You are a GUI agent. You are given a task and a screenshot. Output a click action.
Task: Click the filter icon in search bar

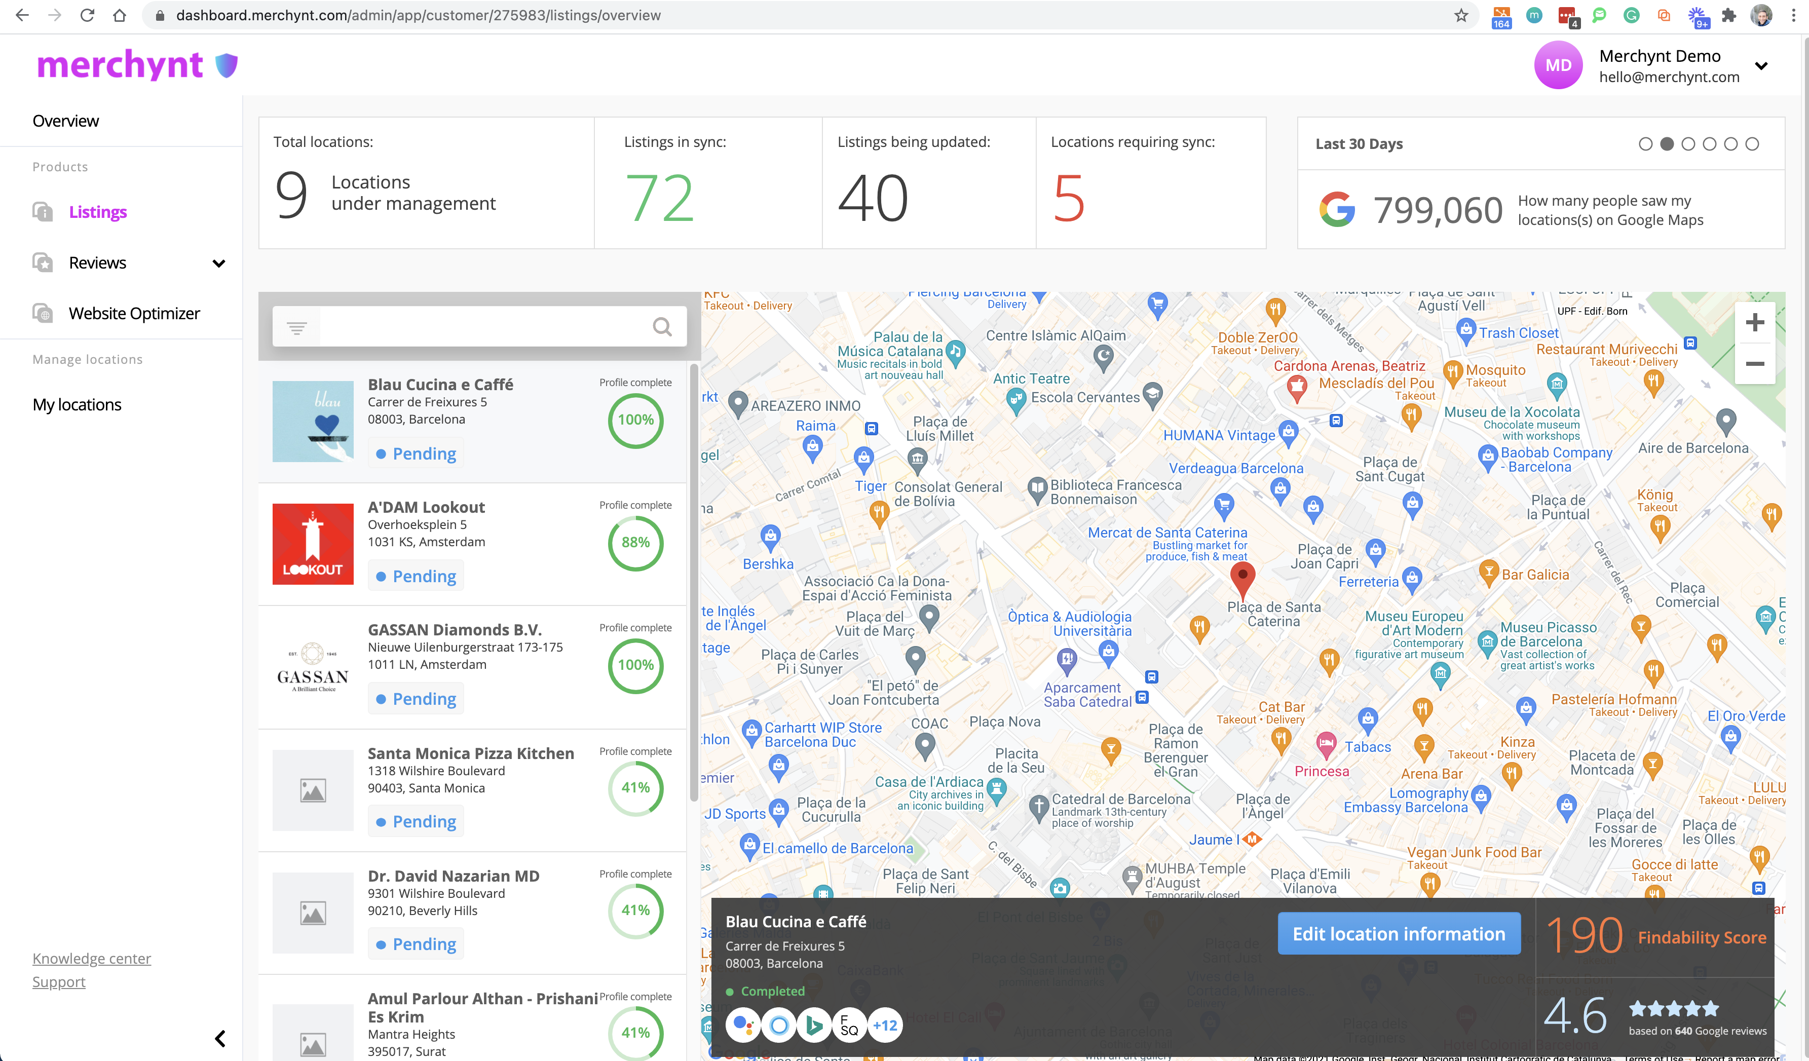coord(296,327)
